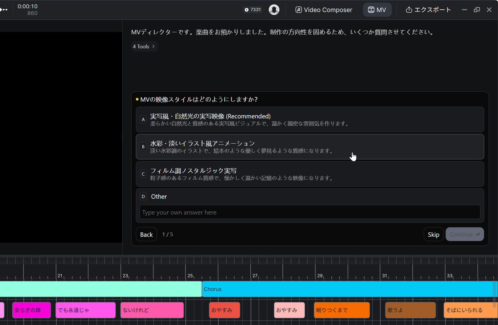Viewport: 498px width, 325px height.
Task: Select the 眠りつくまで lyric clip
Action: [342, 310]
